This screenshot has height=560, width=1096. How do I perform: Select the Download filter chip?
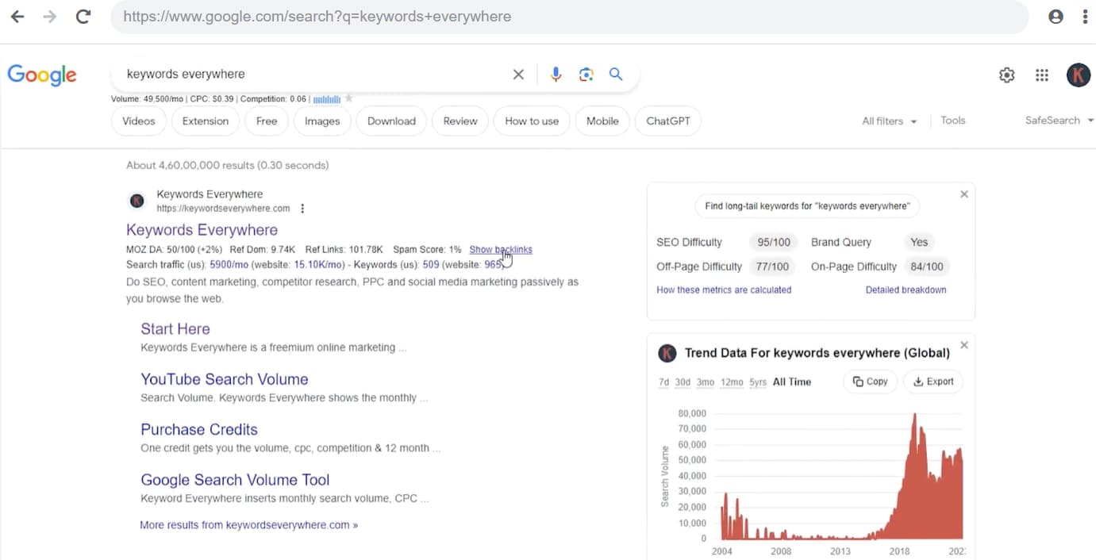coord(391,121)
